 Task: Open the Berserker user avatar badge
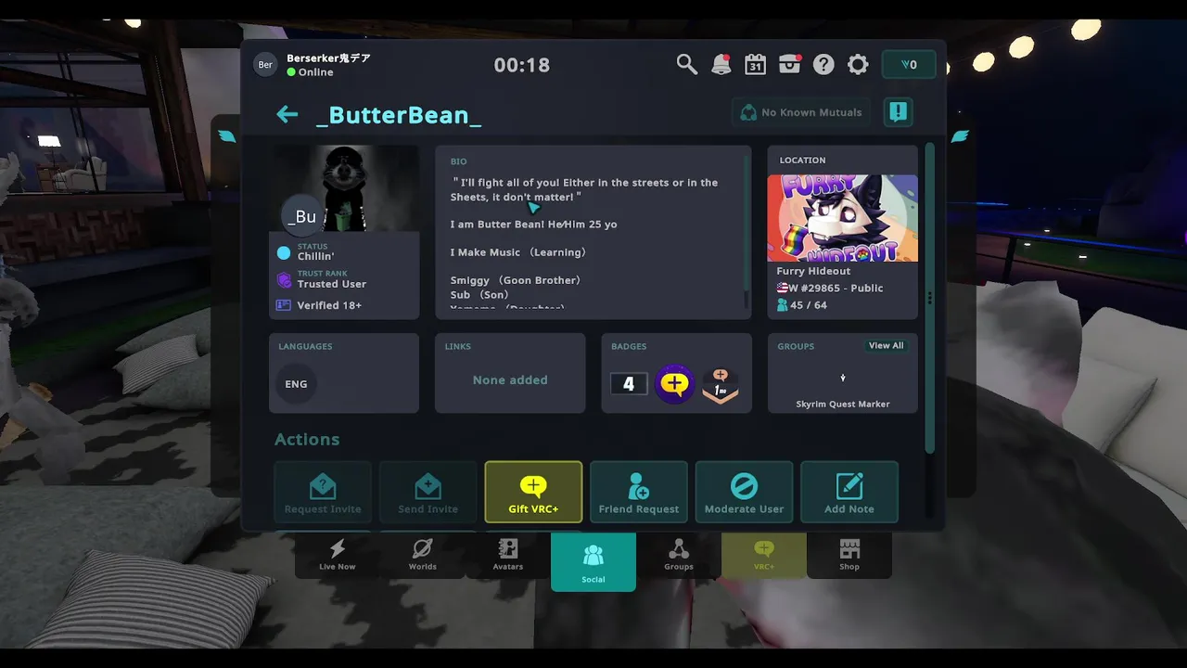click(x=265, y=64)
